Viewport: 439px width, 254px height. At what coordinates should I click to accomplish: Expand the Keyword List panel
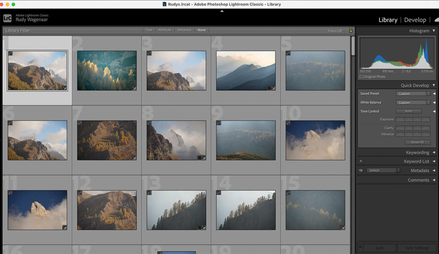tap(434, 161)
